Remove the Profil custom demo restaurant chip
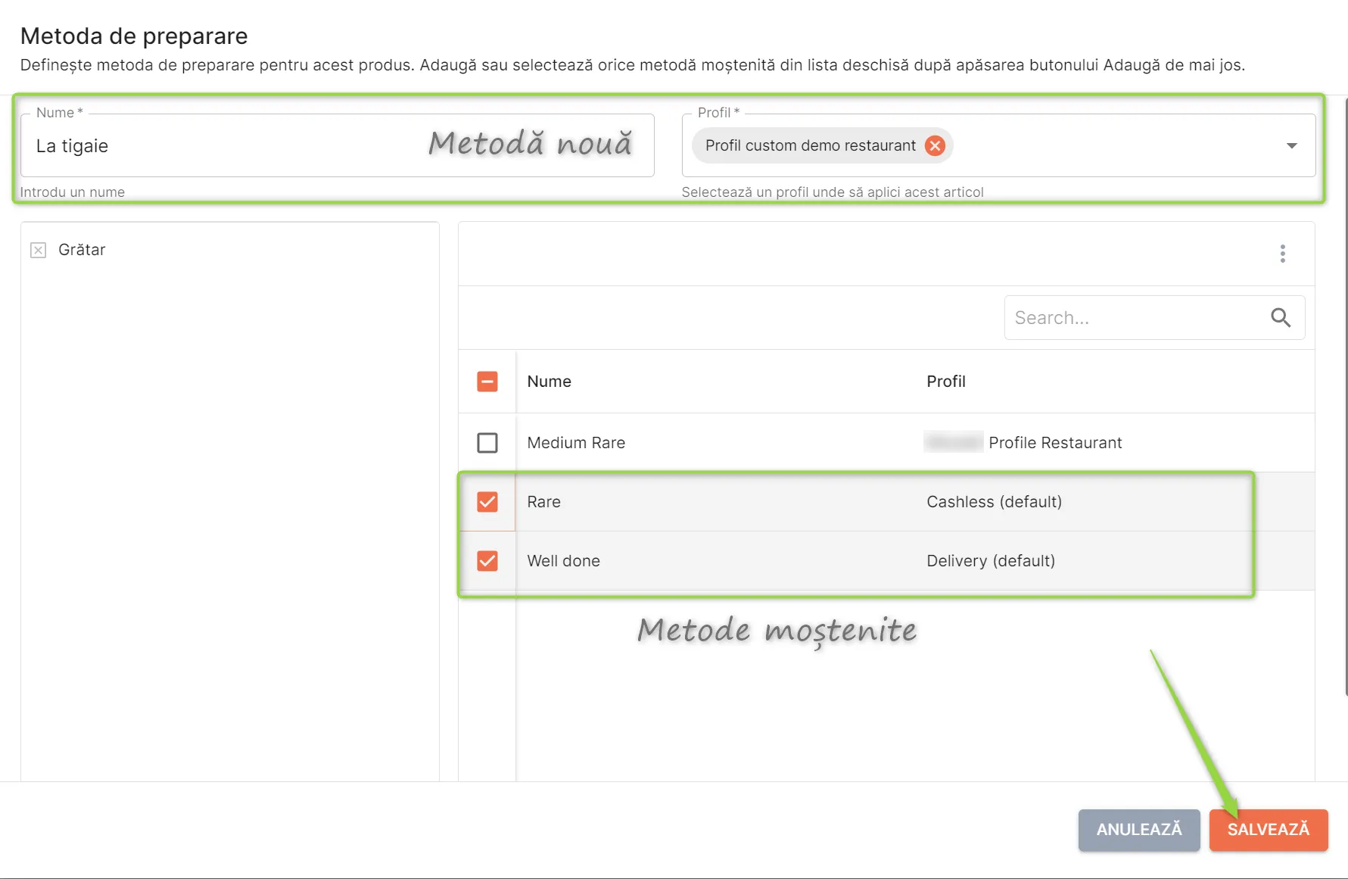The image size is (1348, 879). (x=936, y=145)
